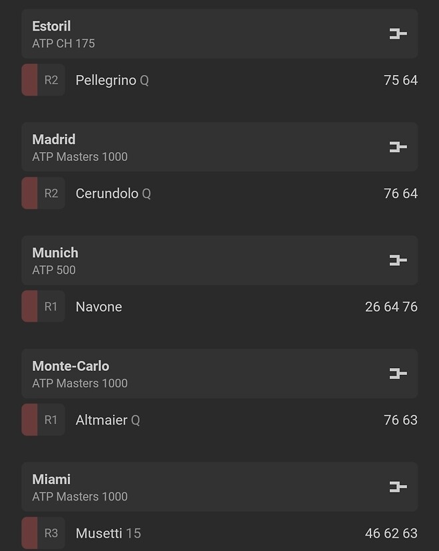Viewport: 439px width, 551px height.
Task: Click the R1 round badge beside Altmaier
Action: coord(51,420)
